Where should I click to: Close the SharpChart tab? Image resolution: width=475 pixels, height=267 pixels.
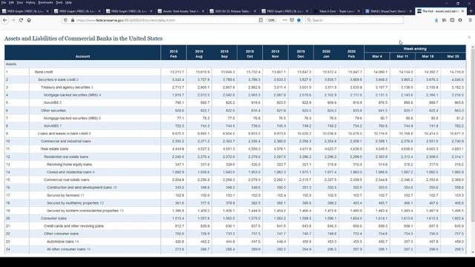pyautogui.click(x=410, y=11)
